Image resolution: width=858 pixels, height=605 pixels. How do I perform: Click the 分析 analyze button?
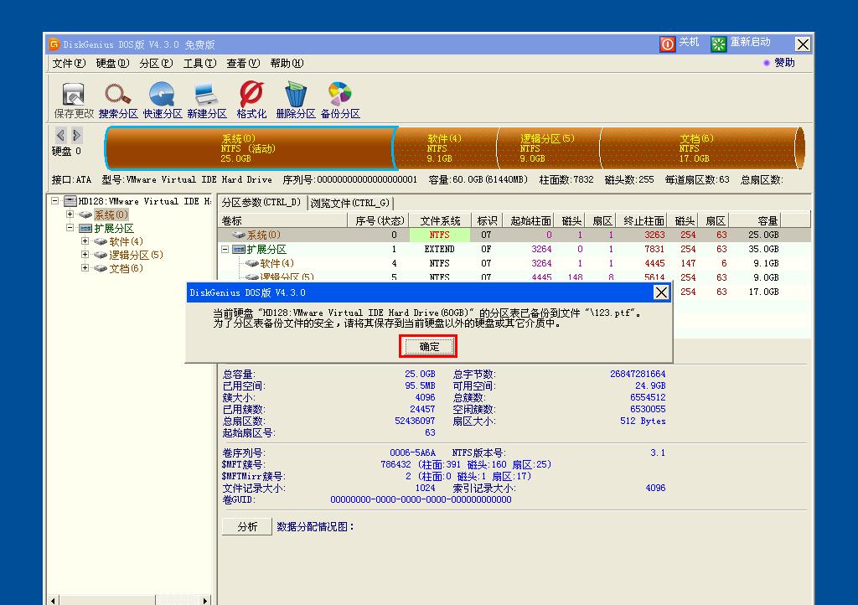click(247, 527)
